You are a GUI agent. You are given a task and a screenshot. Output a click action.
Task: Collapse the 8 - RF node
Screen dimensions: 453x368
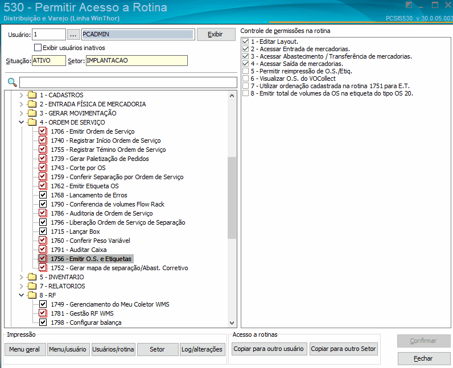21,295
